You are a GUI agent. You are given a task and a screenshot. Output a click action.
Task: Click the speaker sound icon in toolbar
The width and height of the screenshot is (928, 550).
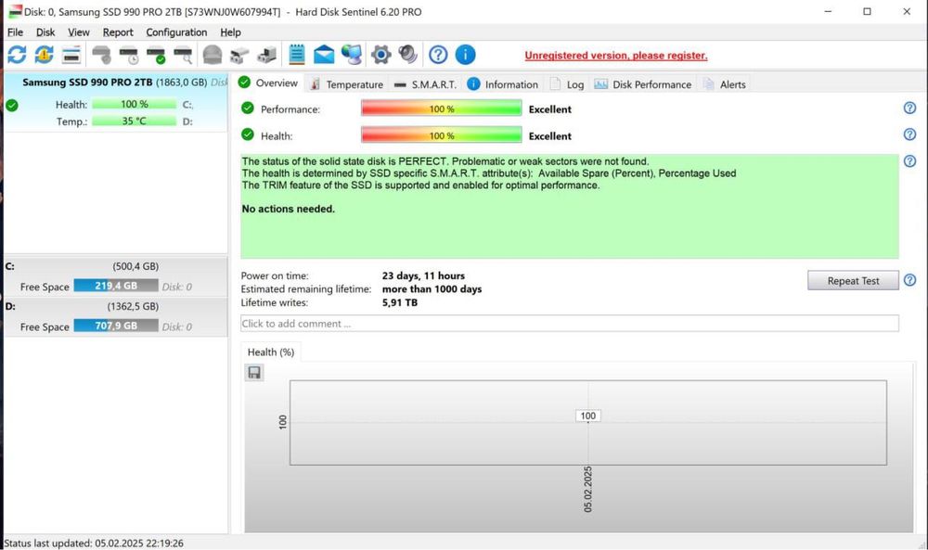coord(407,55)
